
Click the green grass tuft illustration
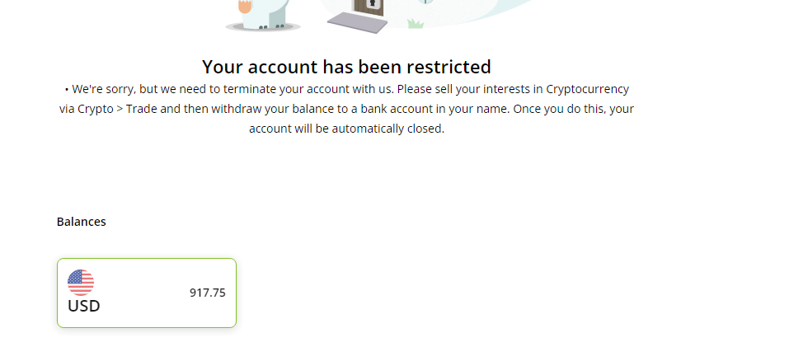pos(415,24)
